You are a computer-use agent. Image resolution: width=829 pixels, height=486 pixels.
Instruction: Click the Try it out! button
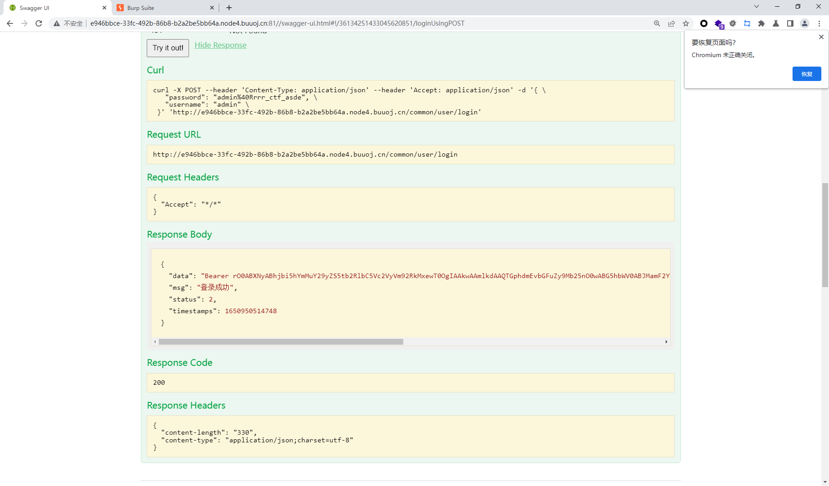tap(168, 48)
